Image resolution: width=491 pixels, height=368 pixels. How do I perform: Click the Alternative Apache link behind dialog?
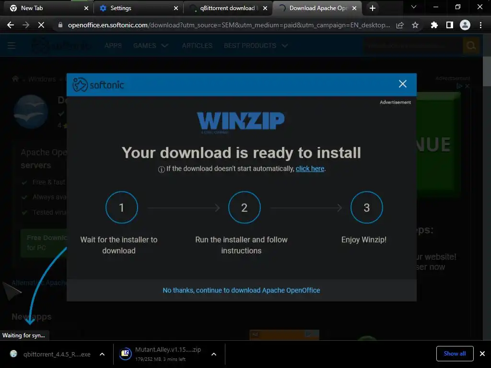pos(39,283)
